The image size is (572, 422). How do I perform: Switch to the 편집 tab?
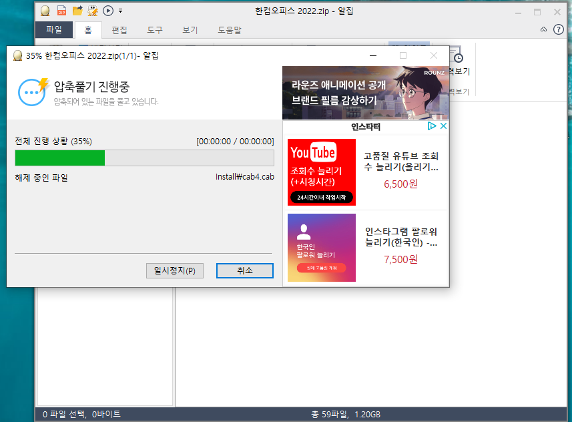pyautogui.click(x=119, y=30)
